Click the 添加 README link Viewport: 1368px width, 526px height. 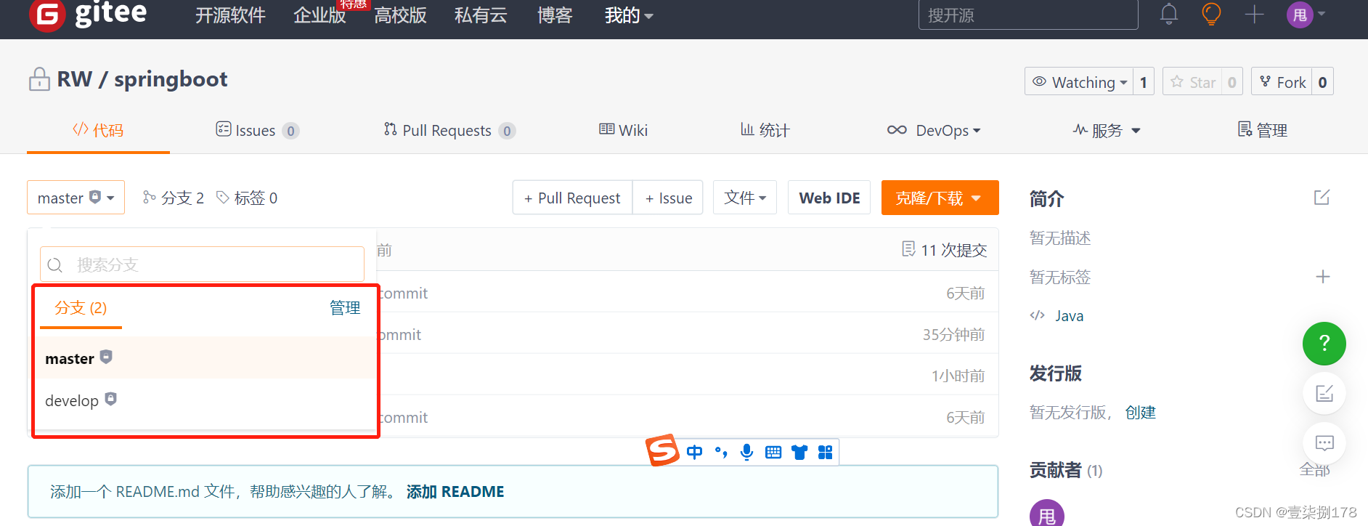(455, 492)
